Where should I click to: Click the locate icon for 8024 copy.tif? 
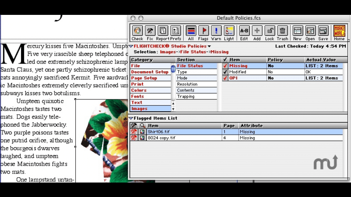tap(142, 138)
